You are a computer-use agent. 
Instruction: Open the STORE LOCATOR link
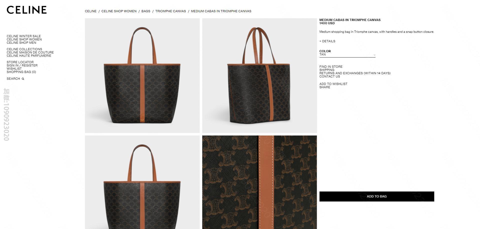point(20,62)
